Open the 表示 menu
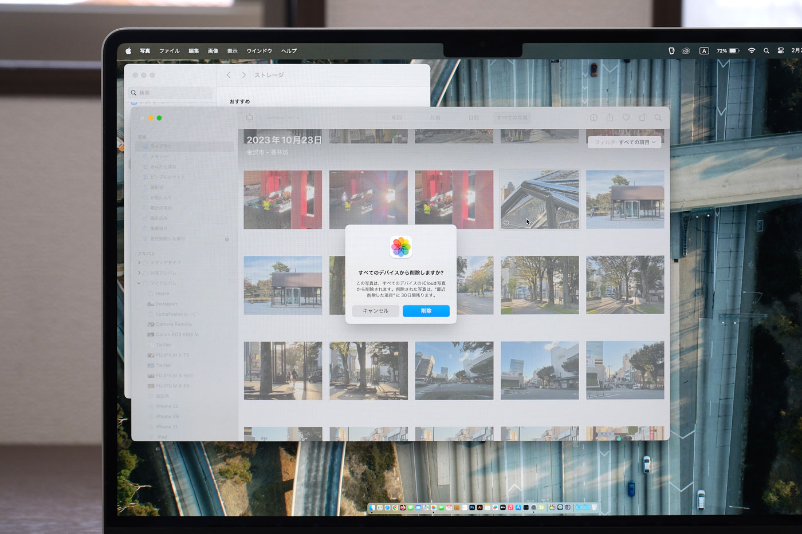The width and height of the screenshot is (802, 534). click(x=232, y=51)
